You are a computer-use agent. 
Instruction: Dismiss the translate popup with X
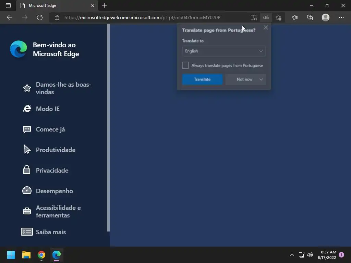click(266, 27)
